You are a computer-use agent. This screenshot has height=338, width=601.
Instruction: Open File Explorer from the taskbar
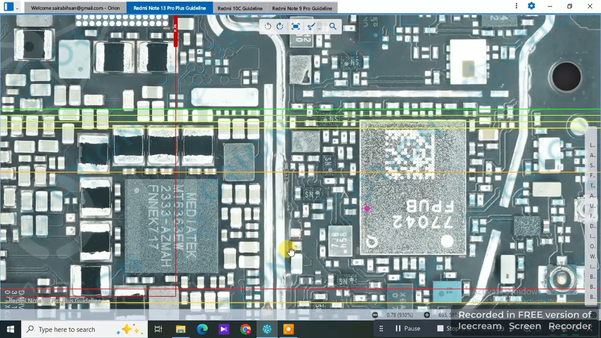(x=180, y=329)
